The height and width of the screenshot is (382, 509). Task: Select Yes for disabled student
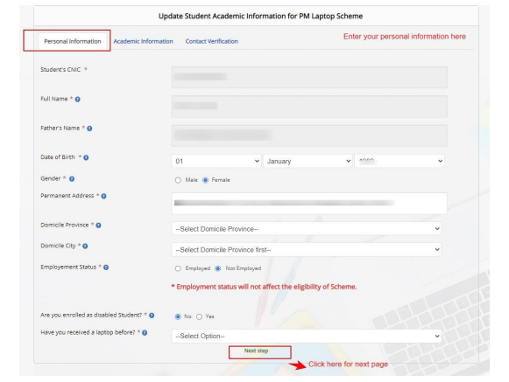click(200, 316)
